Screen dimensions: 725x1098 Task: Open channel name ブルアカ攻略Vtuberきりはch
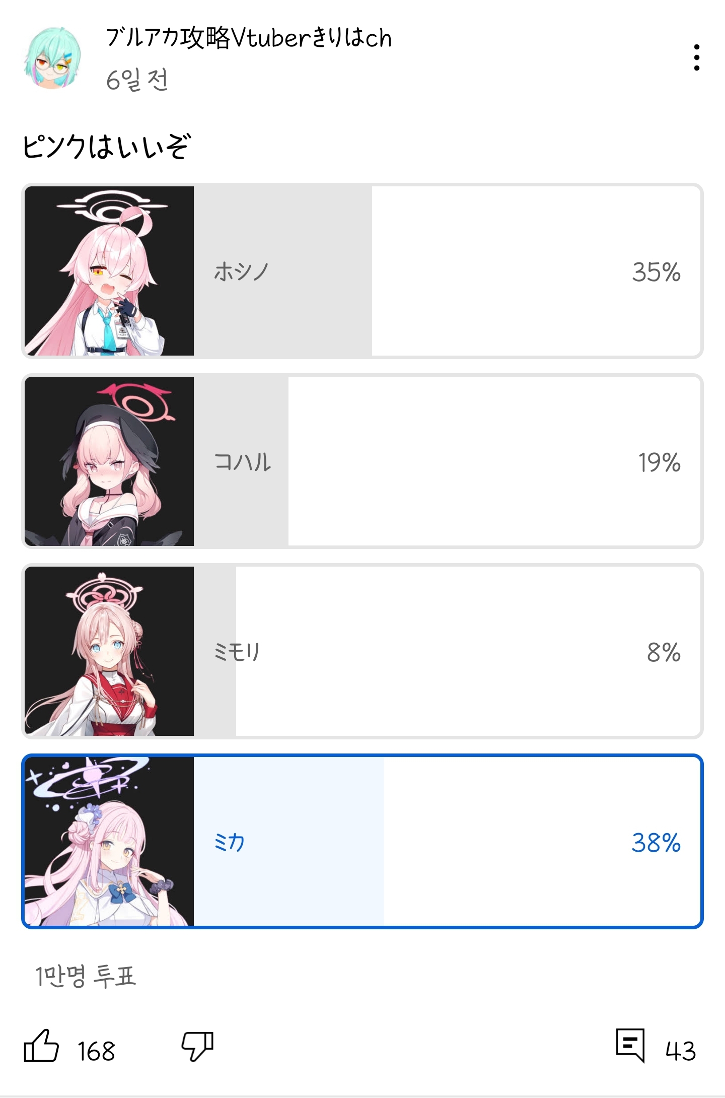[x=249, y=38]
